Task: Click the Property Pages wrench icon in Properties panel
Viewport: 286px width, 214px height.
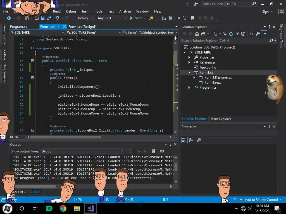Action: pyautogui.click(x=199, y=140)
